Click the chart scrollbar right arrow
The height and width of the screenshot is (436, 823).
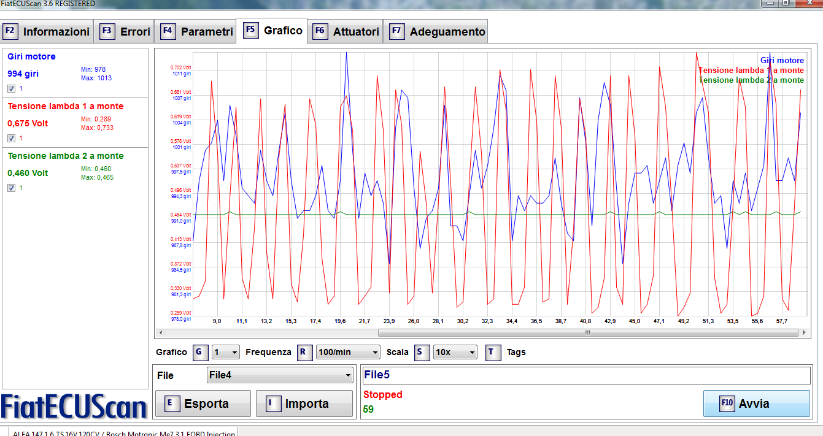click(x=805, y=332)
